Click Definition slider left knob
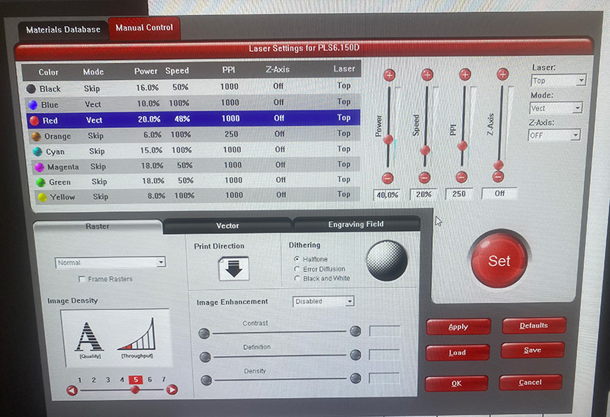 (x=205, y=357)
